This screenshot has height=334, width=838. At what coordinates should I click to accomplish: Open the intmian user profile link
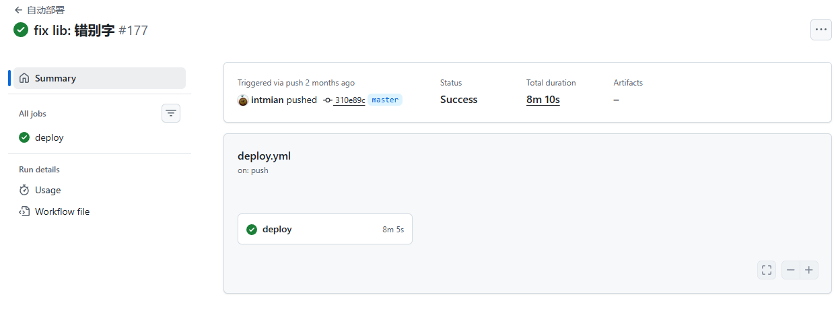coord(267,100)
